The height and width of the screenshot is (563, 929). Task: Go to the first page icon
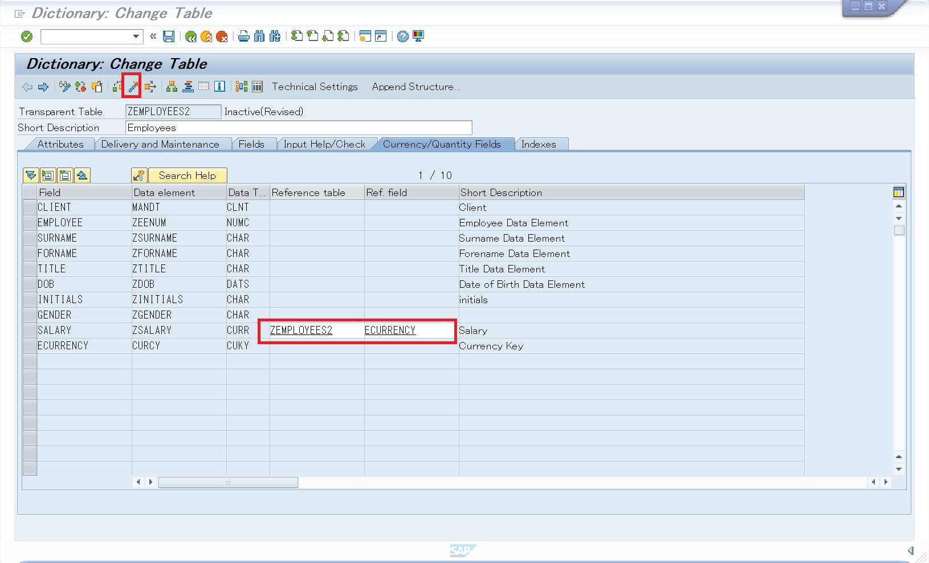coord(297,36)
